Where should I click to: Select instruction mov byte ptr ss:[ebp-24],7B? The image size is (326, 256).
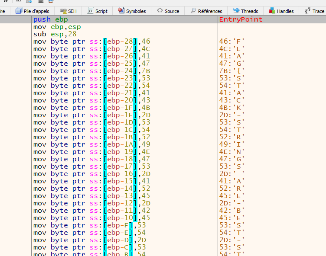tap(92, 71)
